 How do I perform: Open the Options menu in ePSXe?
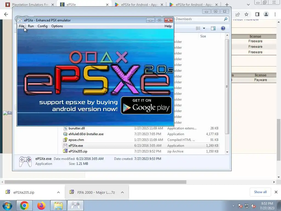pyautogui.click(x=57, y=26)
